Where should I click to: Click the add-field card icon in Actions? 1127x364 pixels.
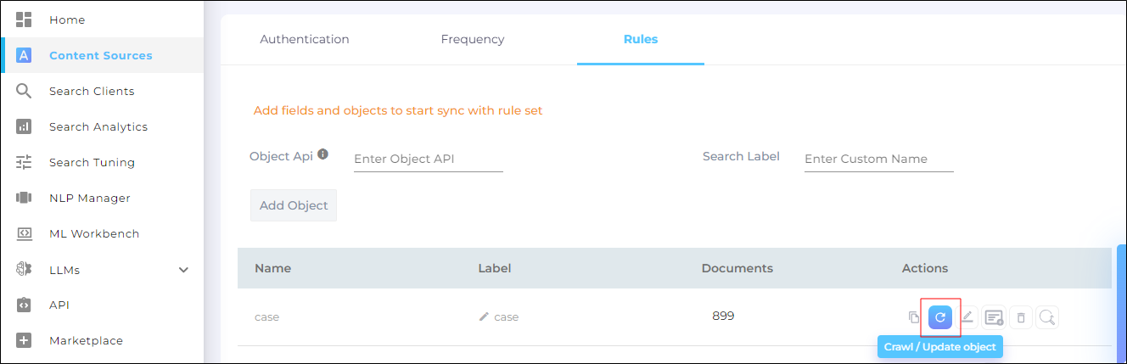(994, 317)
